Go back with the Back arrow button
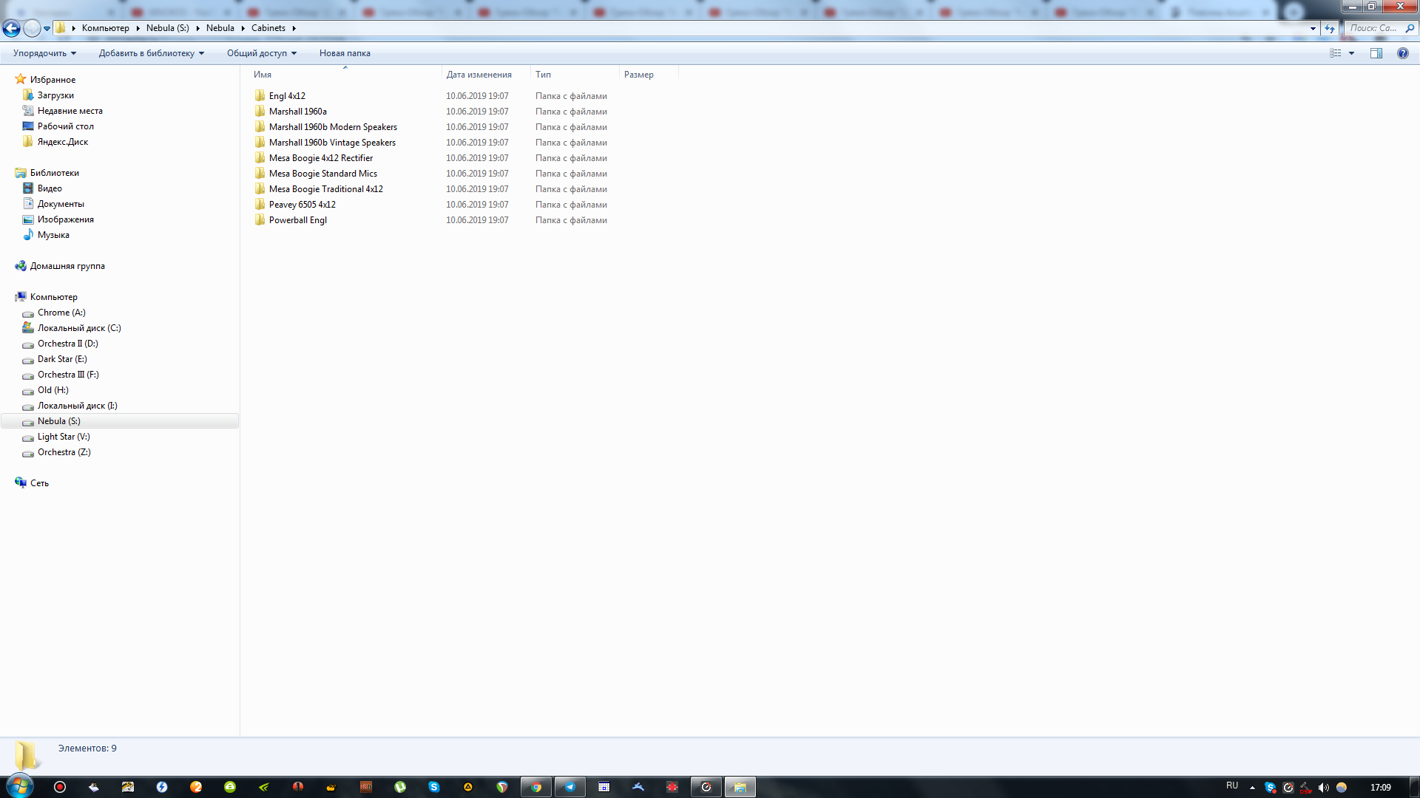The height and width of the screenshot is (798, 1420). click(x=11, y=28)
